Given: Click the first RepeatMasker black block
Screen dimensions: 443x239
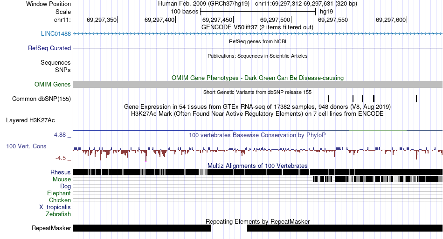Looking at the screenshot, I should click(x=142, y=228).
